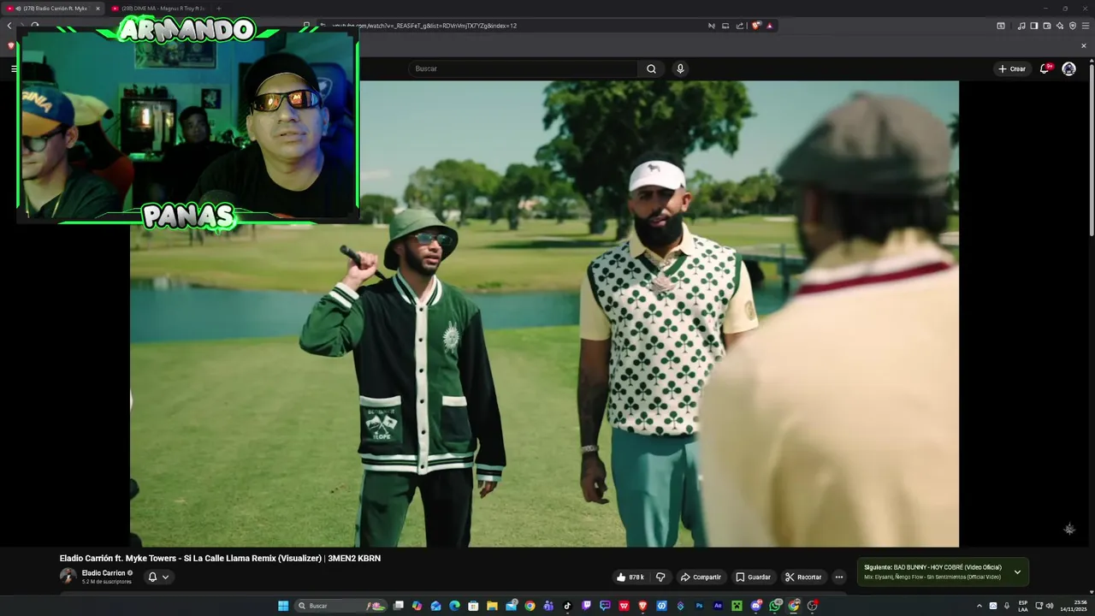Open the volume speaker tray icon
Viewport: 1095px width, 616px height.
[x=1050, y=606]
